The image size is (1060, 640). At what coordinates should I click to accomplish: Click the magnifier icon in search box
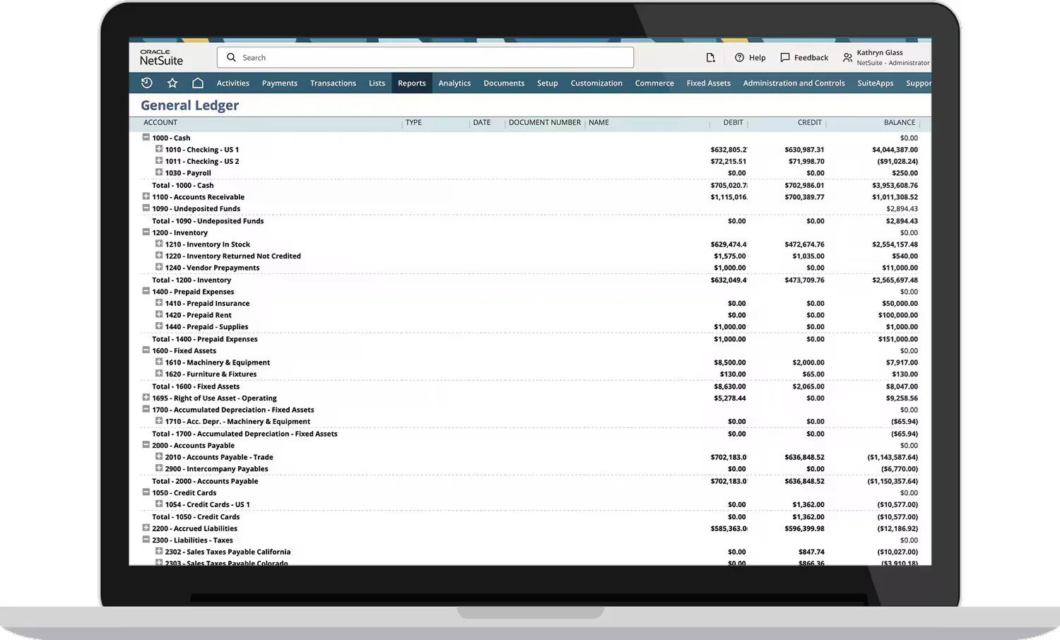(x=231, y=57)
